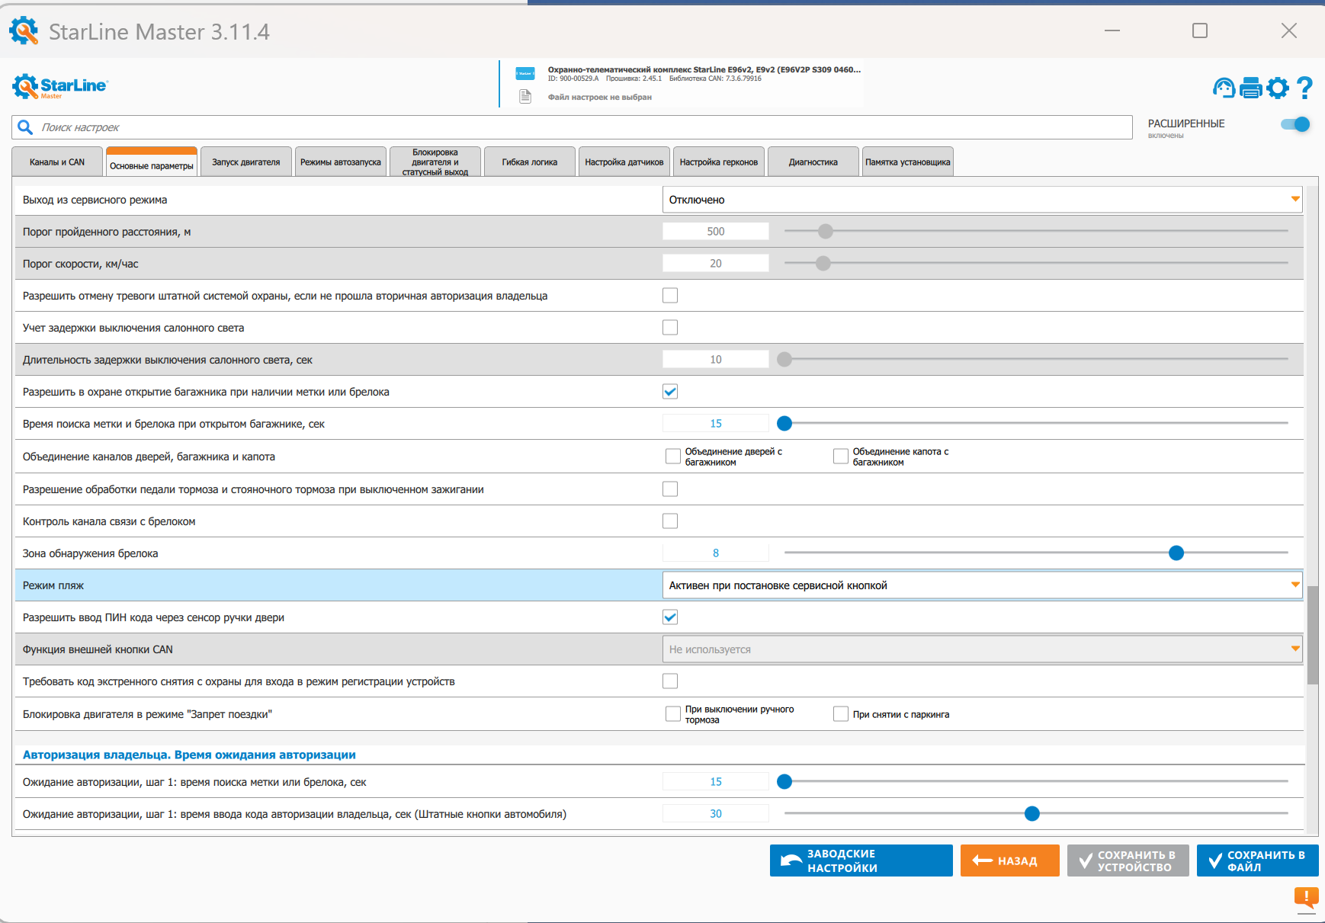Enable 'Разрешение обработки педали тормоза' checkbox

point(670,489)
